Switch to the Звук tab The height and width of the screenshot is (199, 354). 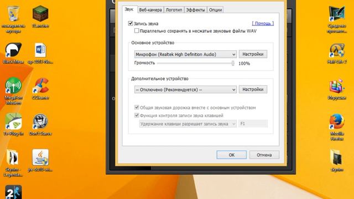click(x=129, y=9)
